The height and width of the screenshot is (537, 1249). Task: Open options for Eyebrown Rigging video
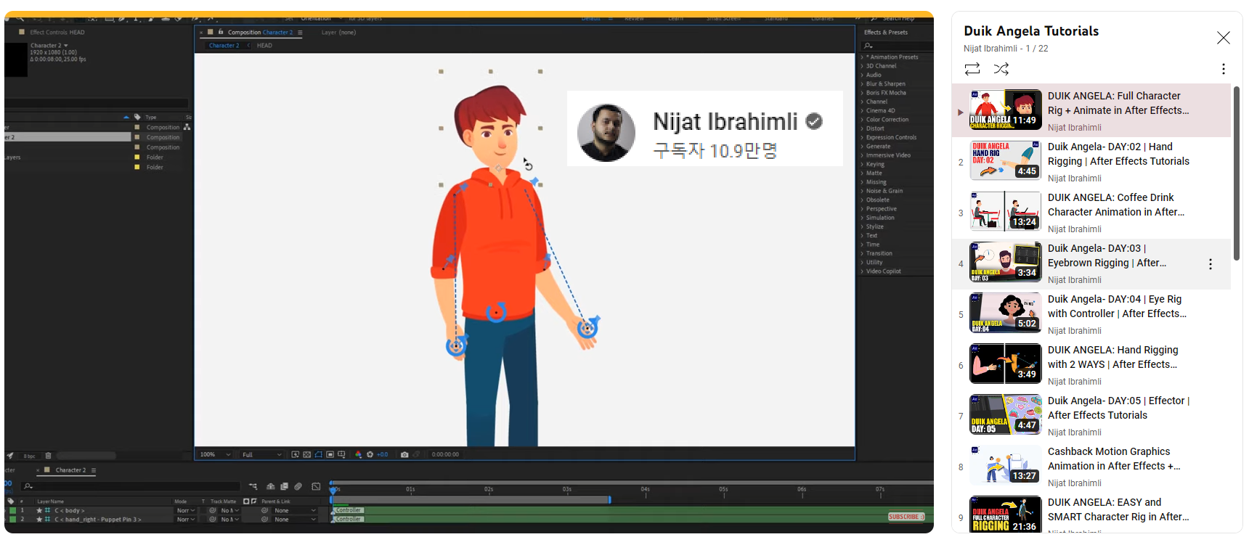(1211, 264)
